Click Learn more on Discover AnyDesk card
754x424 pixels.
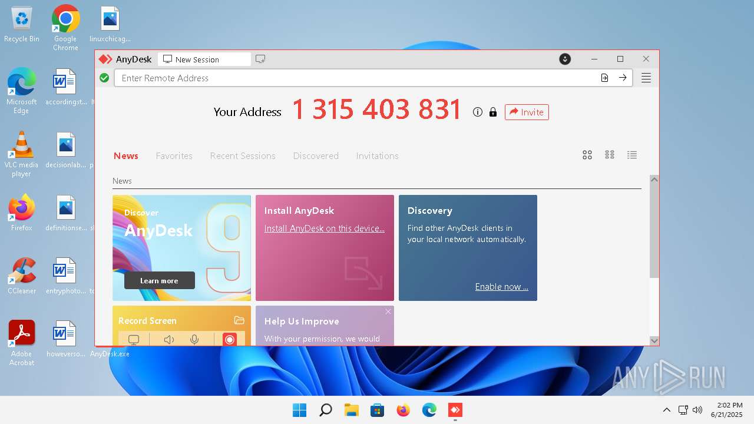pyautogui.click(x=159, y=280)
